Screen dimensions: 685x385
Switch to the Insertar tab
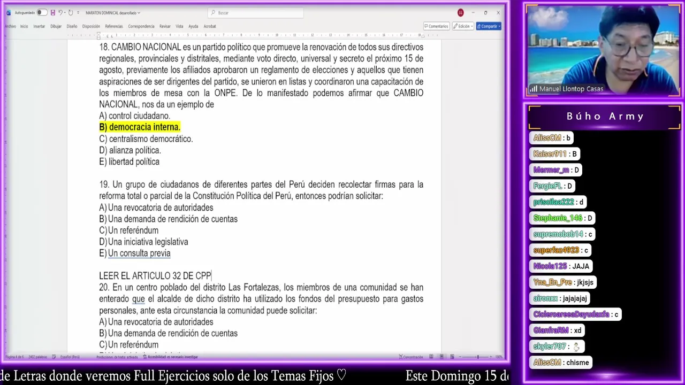(x=39, y=26)
